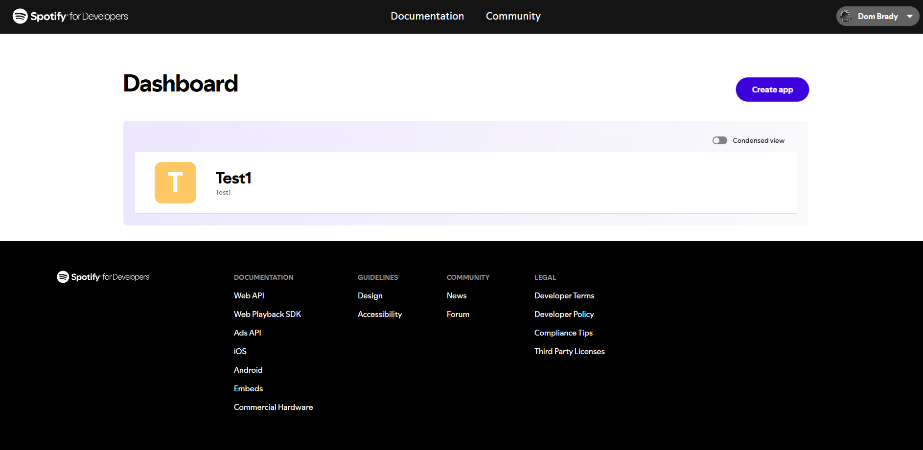
Task: Open the Documentation nav item
Action: tap(427, 16)
